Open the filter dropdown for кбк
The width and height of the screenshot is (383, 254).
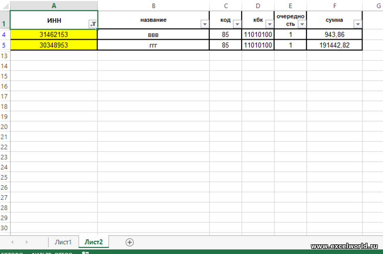(270, 24)
